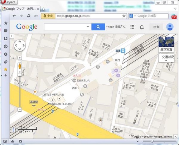The height and width of the screenshot is (145, 179).
Task: Click the Google logo
Action: click(x=26, y=27)
